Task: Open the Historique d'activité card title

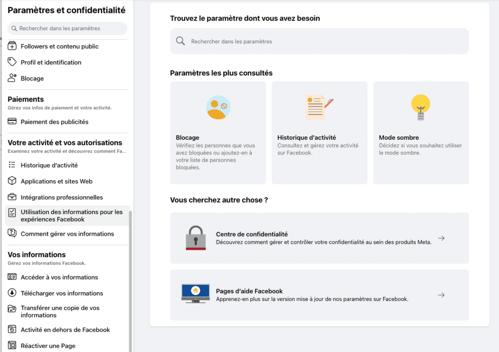Action: pos(307,137)
